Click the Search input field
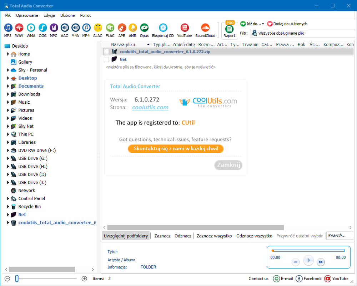The height and width of the screenshot is (286, 357). click(x=340, y=236)
